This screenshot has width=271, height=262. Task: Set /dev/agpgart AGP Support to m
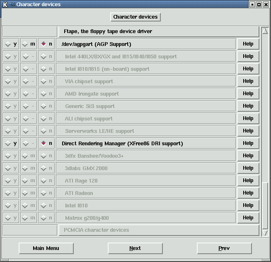pos(29,44)
